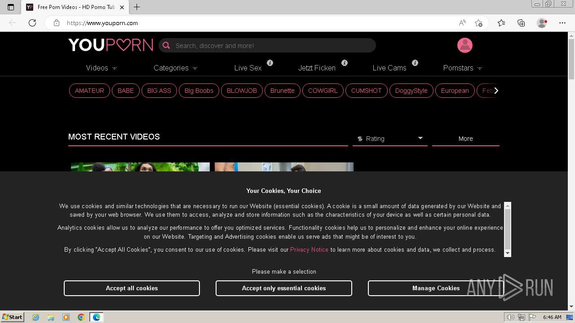
Task: Click the taskbar clock 6:46 AM
Action: [x=552, y=317]
